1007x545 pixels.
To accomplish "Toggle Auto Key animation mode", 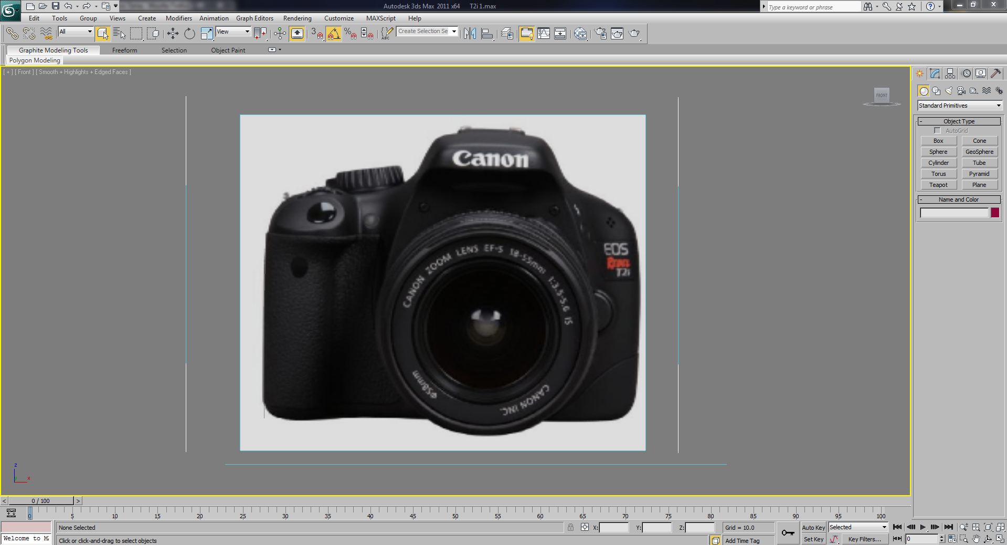I will 813,527.
